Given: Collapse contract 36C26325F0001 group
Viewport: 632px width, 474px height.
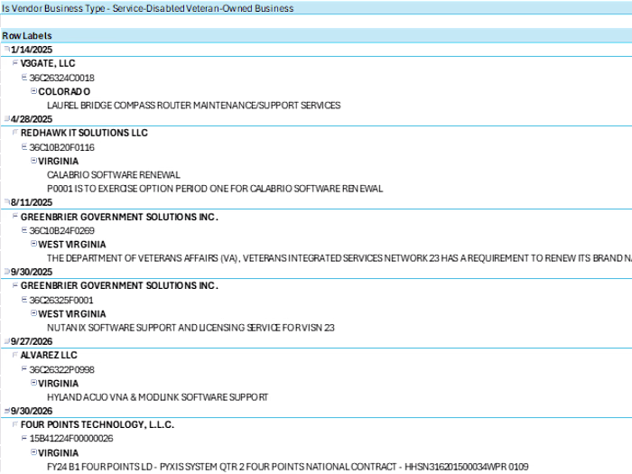Looking at the screenshot, I should point(24,300).
